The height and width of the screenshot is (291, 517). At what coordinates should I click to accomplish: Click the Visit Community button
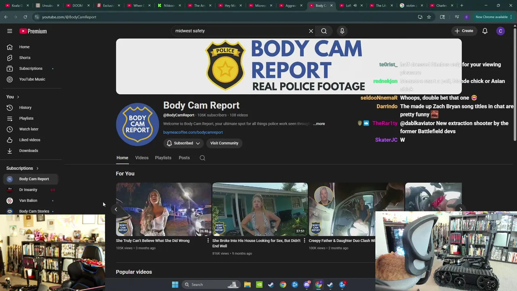point(224,143)
